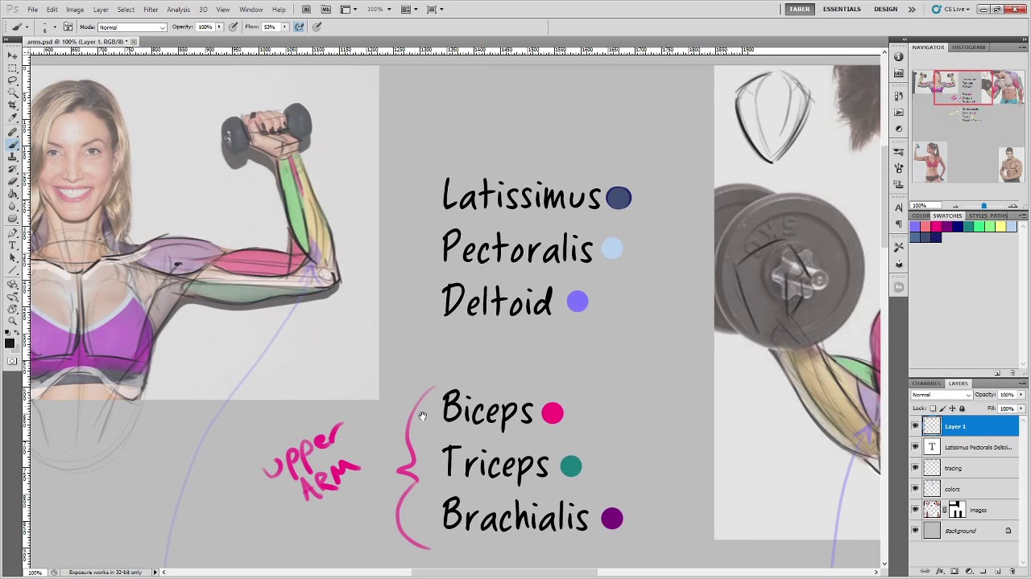This screenshot has height=579, width=1031.
Task: Open the Character panel icon
Action: 899,208
